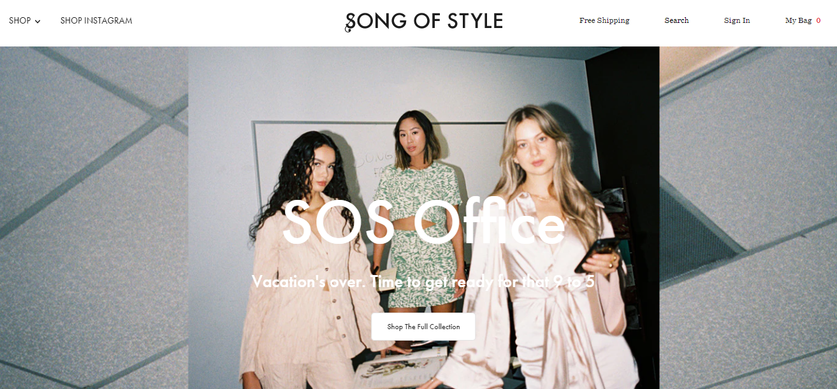837x389 pixels.
Task: Go to the SHOP INSTAGRAM page
Action: (96, 20)
